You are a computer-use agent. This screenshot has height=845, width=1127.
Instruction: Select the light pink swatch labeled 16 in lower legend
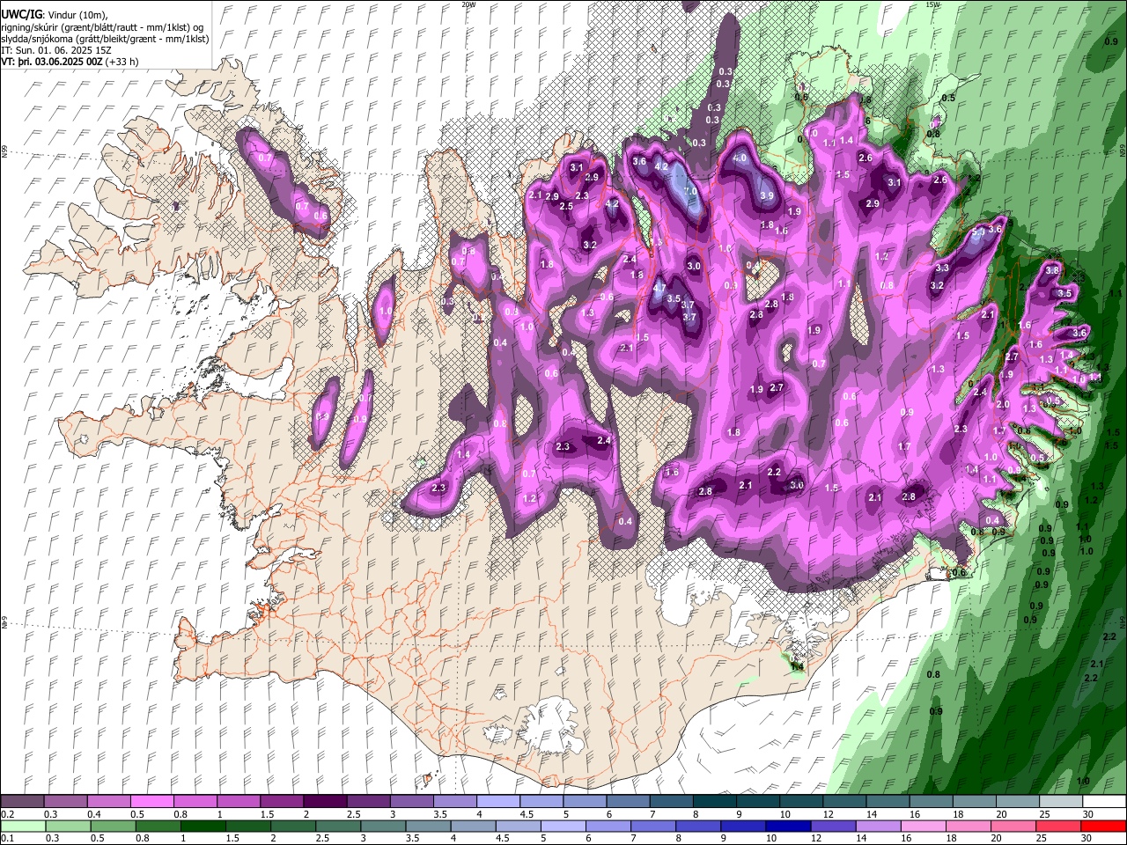923,826
